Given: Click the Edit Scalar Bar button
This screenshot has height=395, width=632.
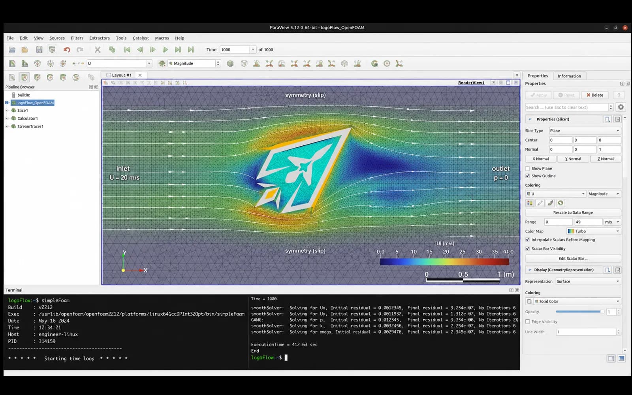Looking at the screenshot, I should click(x=573, y=259).
